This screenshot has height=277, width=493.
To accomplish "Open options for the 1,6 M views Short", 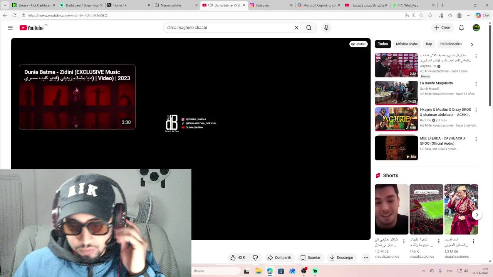I will (x=404, y=242).
